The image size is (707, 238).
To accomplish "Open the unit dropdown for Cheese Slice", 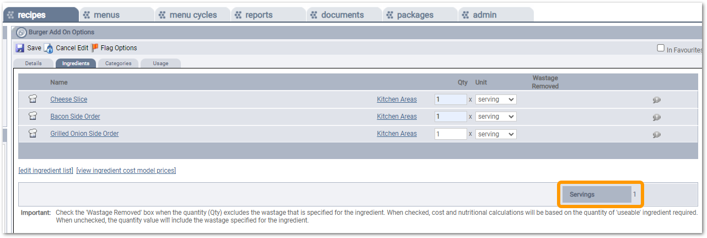I will [496, 99].
